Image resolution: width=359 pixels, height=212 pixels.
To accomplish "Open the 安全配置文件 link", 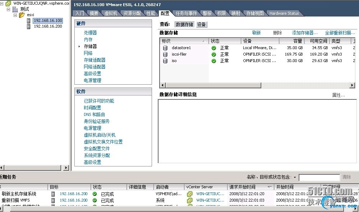I will coord(97,149).
